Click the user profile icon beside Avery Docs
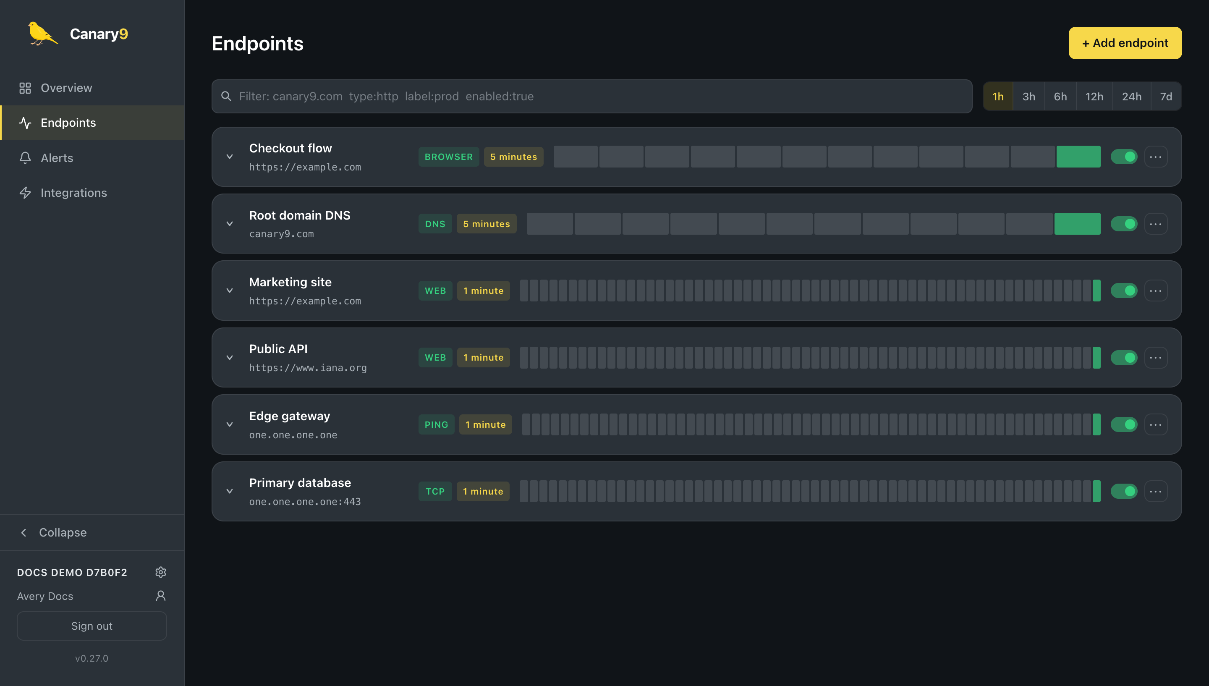This screenshot has height=686, width=1209. click(x=161, y=596)
